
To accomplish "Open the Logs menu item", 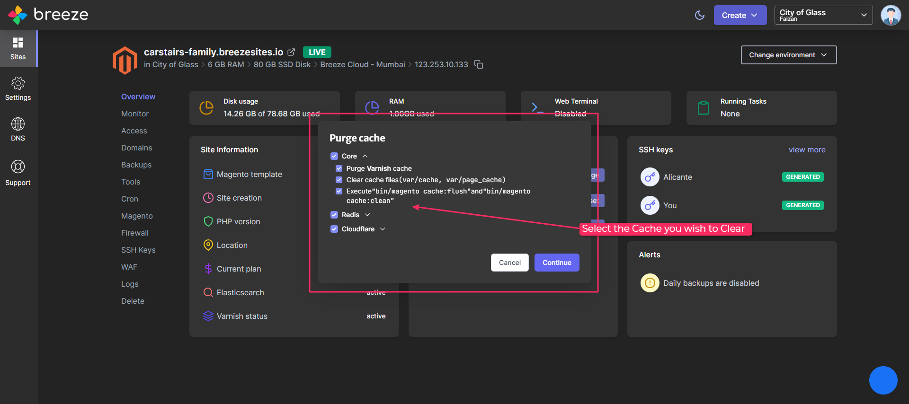I will point(130,284).
